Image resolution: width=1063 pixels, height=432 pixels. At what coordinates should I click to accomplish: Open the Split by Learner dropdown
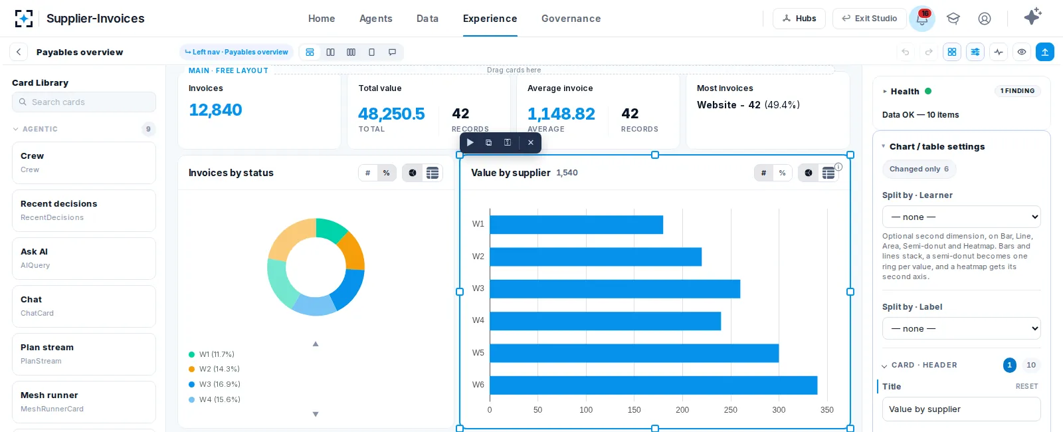coord(961,217)
